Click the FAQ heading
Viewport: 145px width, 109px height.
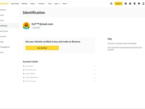tap(110, 39)
